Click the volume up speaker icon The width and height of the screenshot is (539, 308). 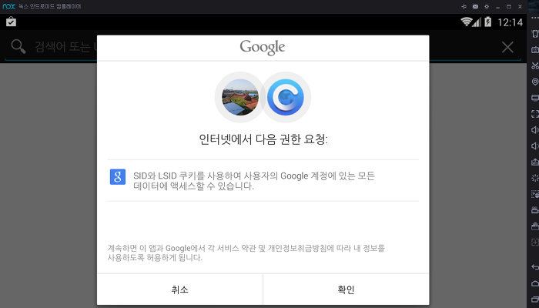click(535, 130)
